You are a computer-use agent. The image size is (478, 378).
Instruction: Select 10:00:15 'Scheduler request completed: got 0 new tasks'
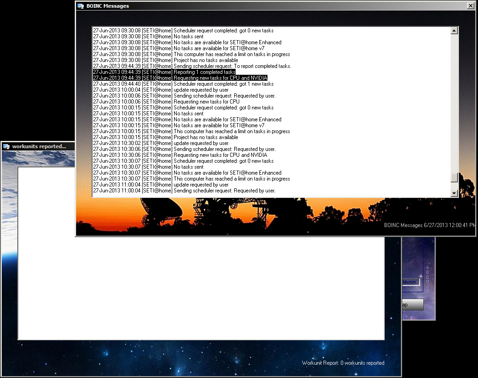pyautogui.click(x=183, y=108)
